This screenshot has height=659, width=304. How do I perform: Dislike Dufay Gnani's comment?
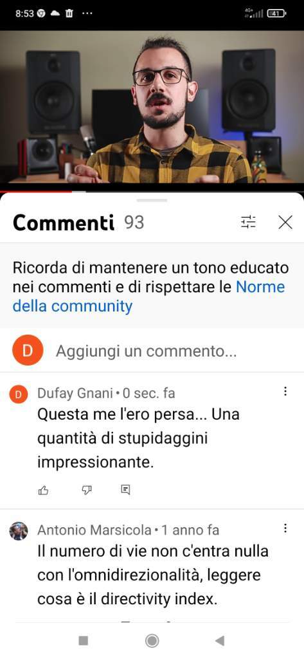pyautogui.click(x=87, y=490)
